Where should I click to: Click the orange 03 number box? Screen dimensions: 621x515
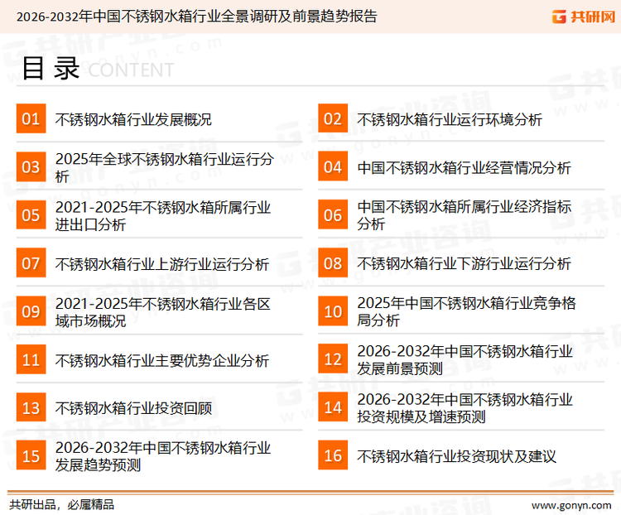pos(31,166)
